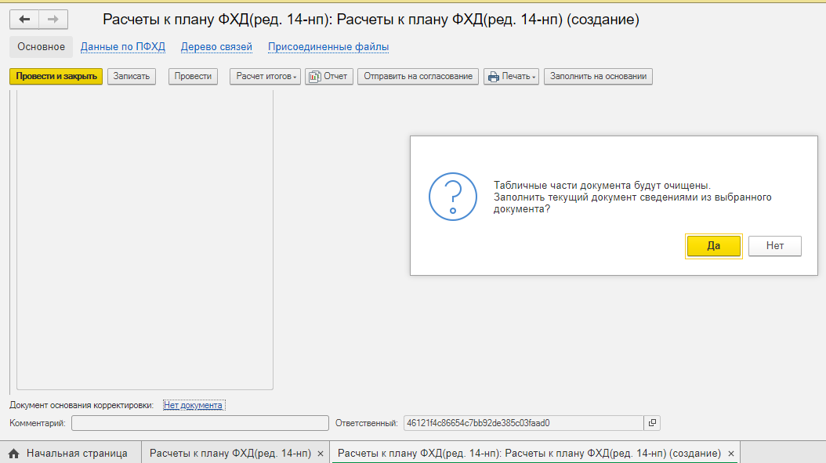This screenshot has width=826, height=463.
Task: Open Присоединенные файлы tab
Action: [328, 47]
